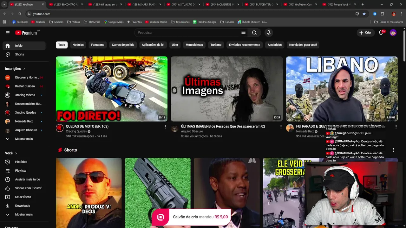The image size is (406, 228).
Task: Open Vídeos com "Gostei"
Action: (x=24, y=188)
